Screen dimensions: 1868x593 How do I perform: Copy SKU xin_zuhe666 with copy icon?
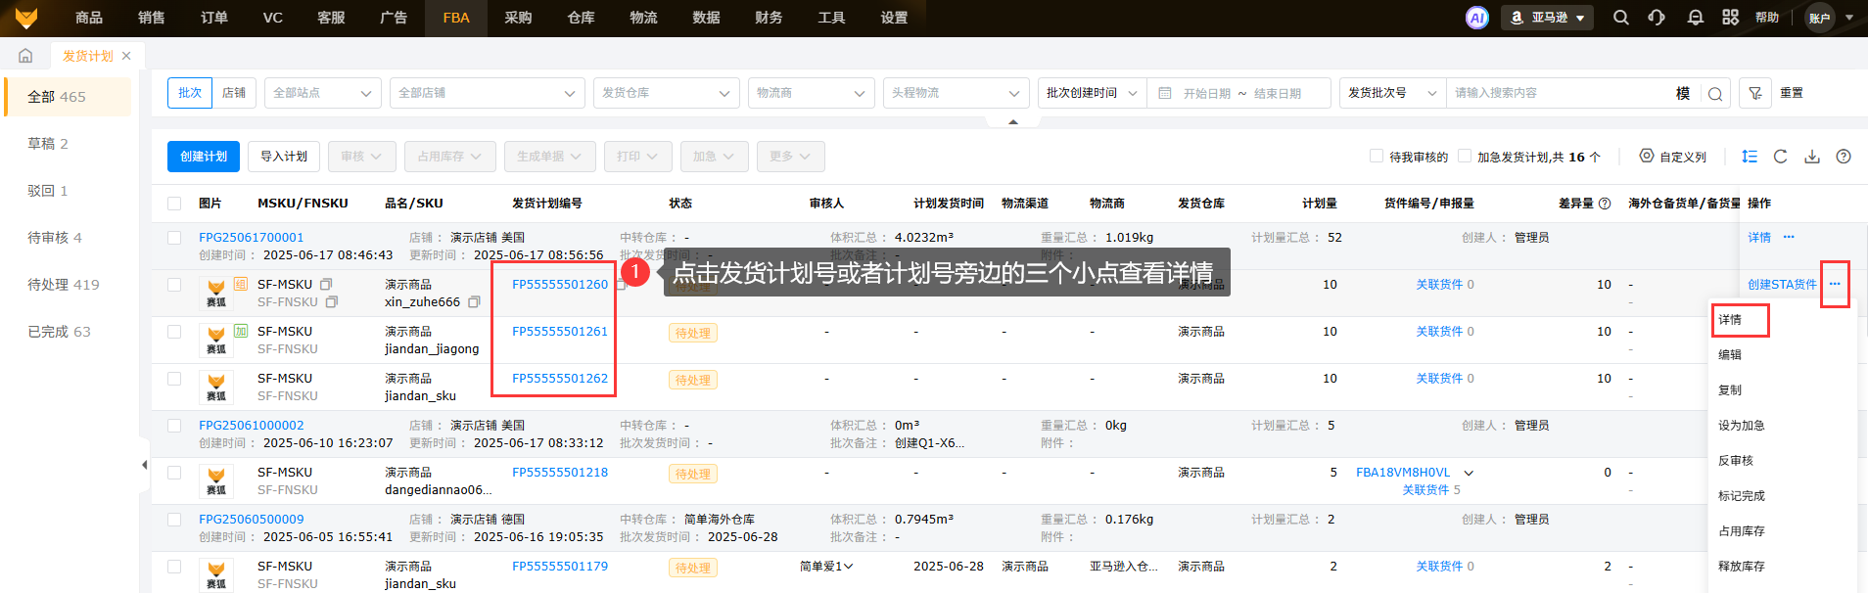click(x=474, y=302)
